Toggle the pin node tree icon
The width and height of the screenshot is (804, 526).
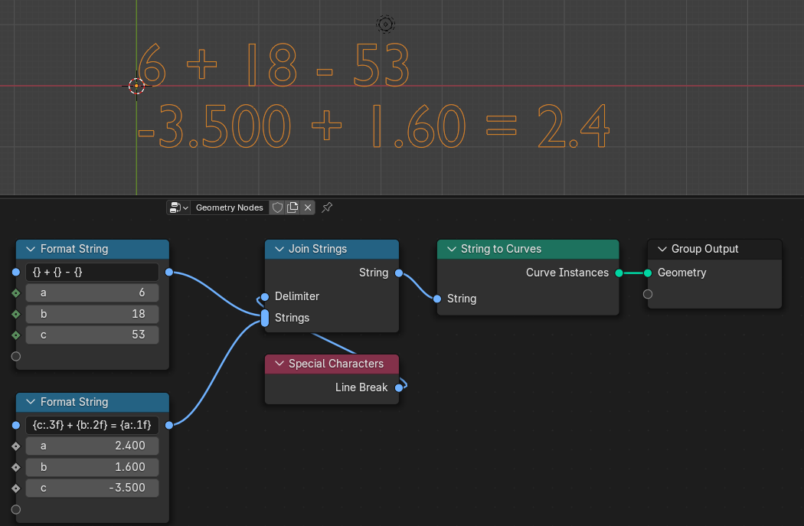click(x=327, y=207)
